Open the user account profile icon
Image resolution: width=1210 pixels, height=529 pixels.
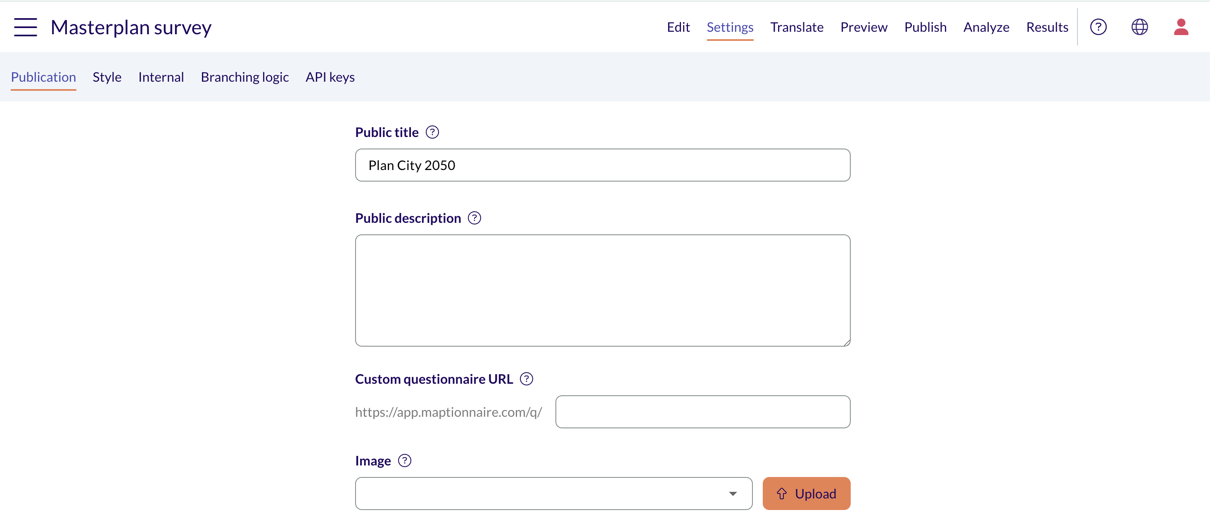[1181, 27]
